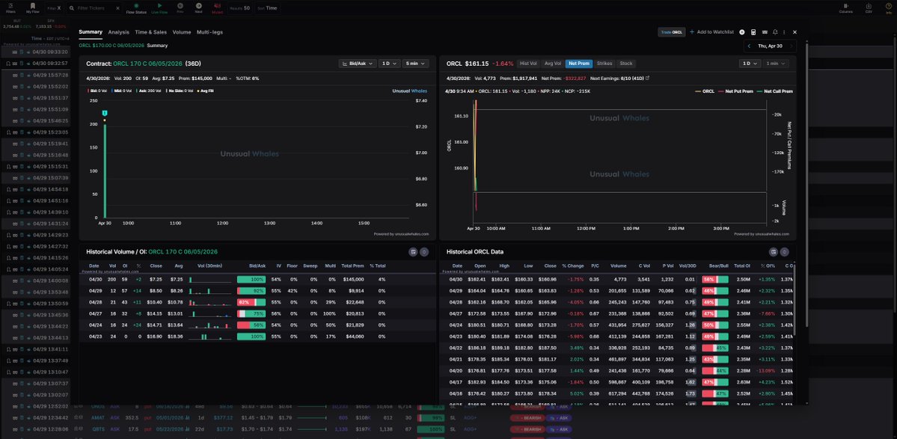Open the Filters panel icon
The width and height of the screenshot is (897, 439).
[x=10, y=8]
